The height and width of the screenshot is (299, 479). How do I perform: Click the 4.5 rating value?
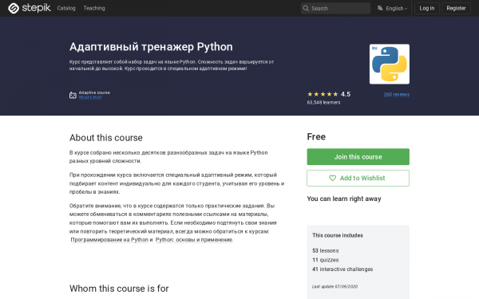(346, 94)
